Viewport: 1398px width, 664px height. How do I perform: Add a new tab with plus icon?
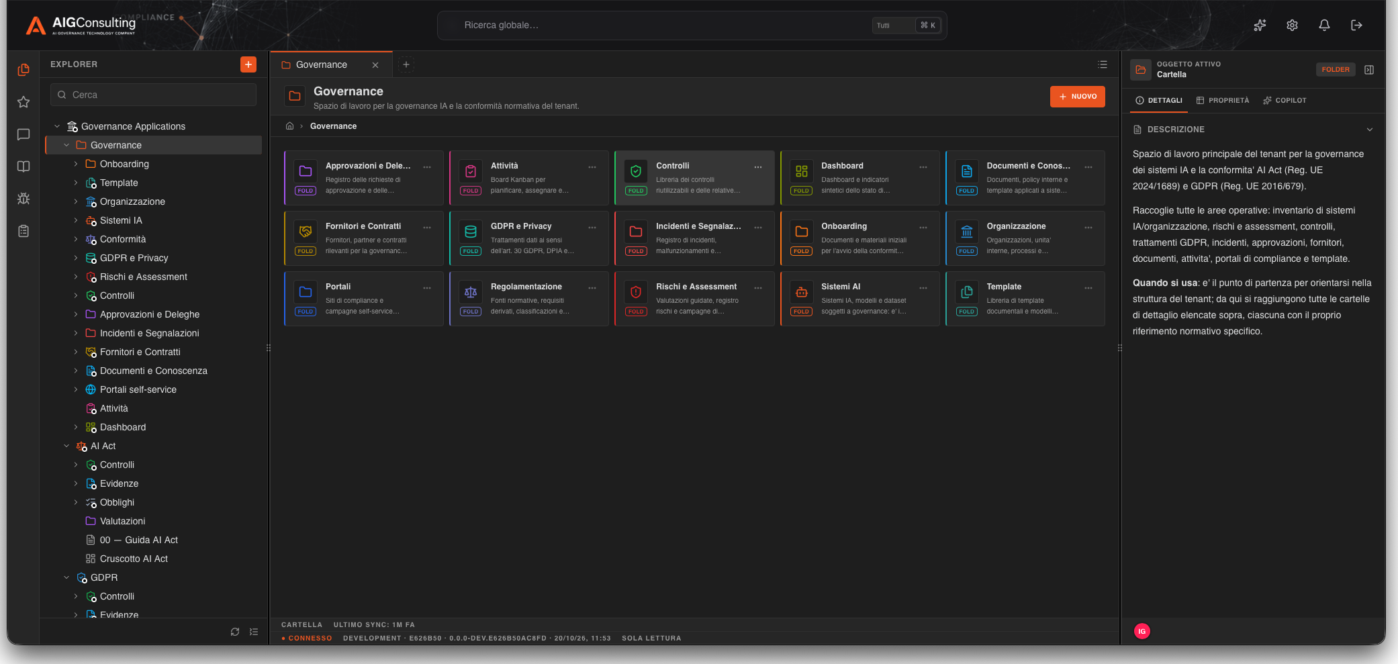[x=406, y=64]
